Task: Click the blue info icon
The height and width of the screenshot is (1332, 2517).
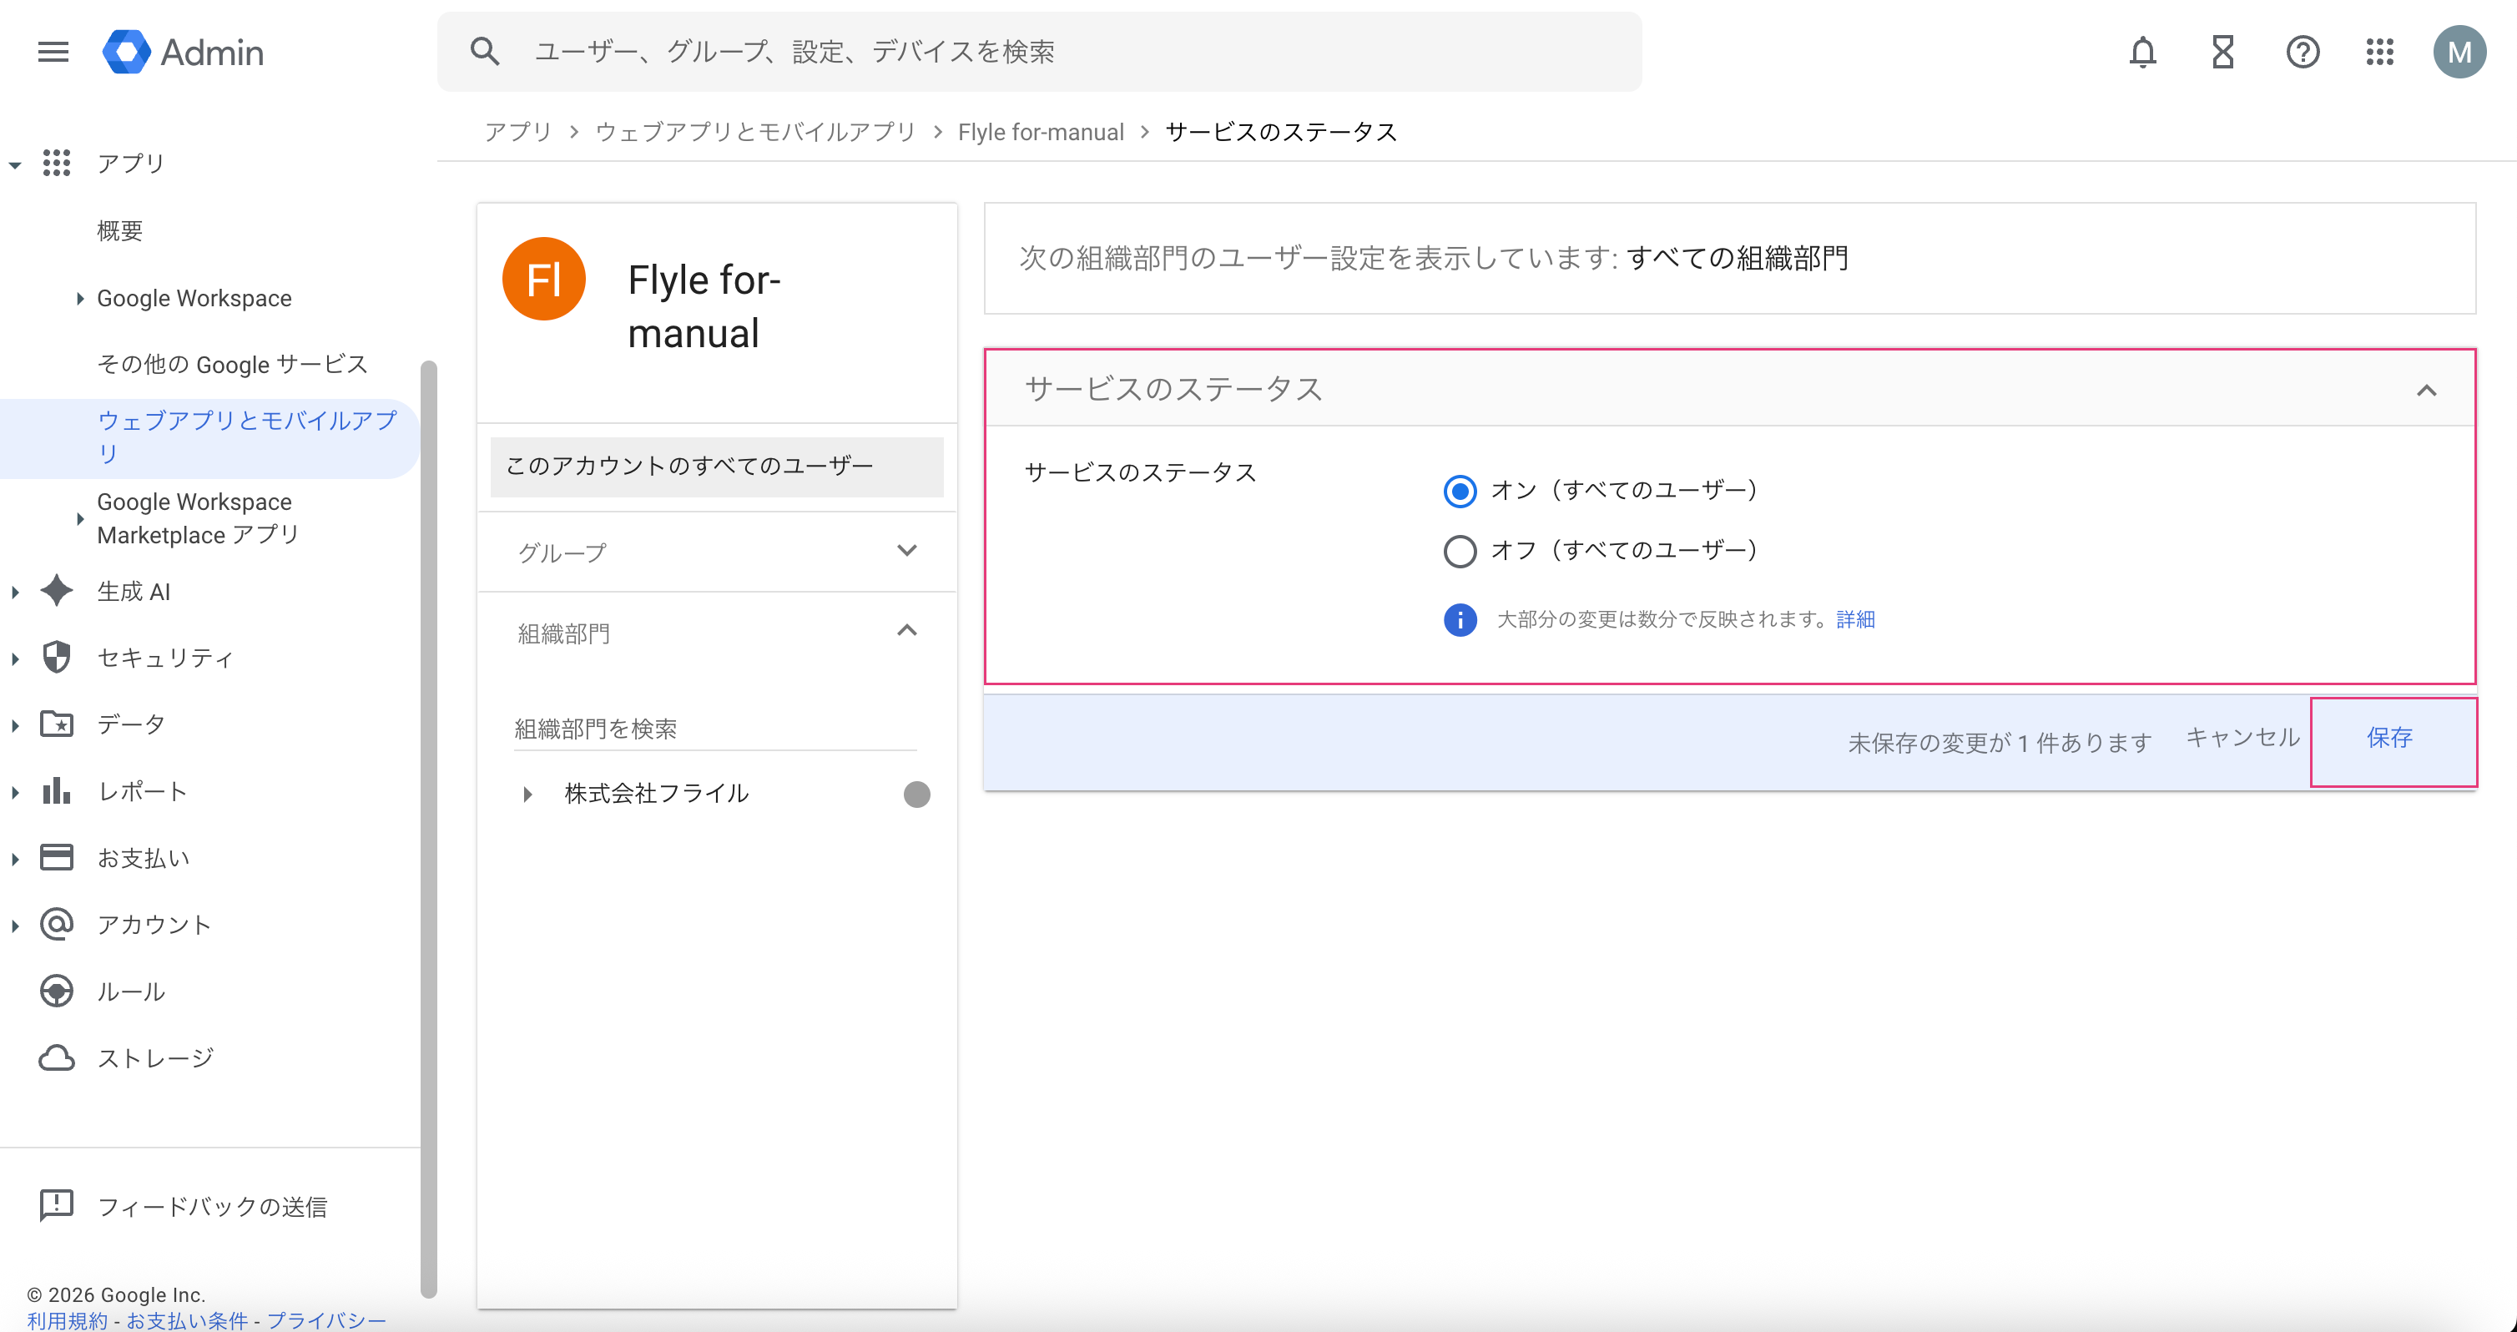Action: (1460, 619)
